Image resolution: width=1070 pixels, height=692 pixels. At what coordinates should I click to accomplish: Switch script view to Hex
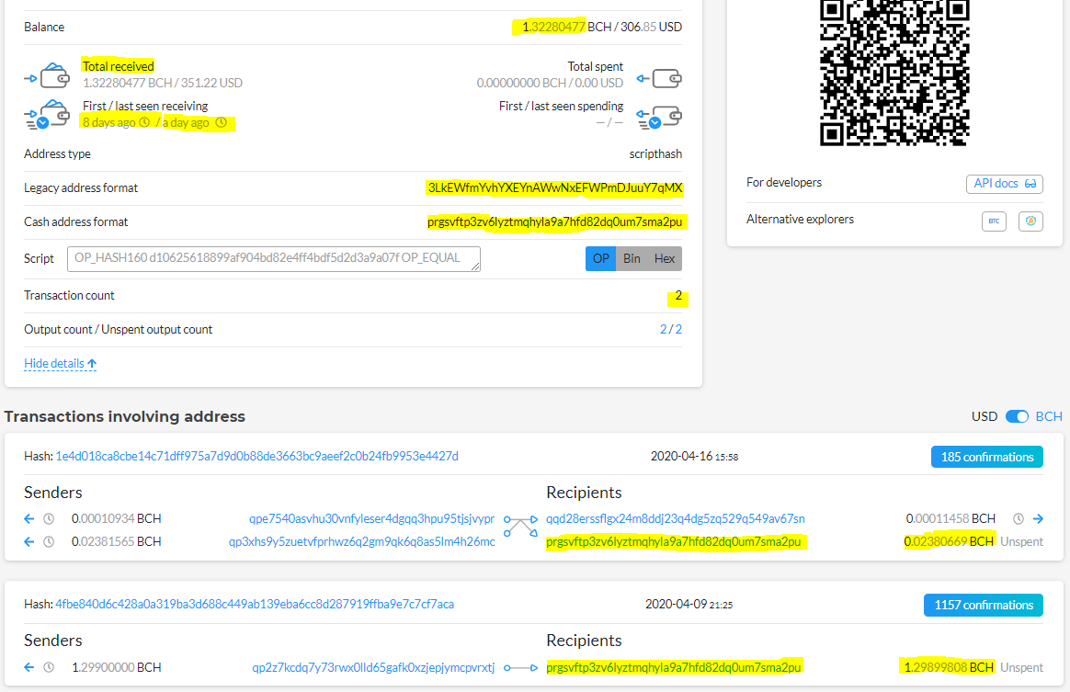(x=665, y=259)
